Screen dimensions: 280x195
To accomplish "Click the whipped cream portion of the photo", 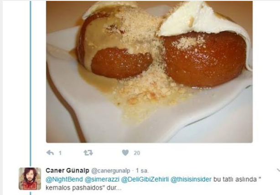I will coord(203,19).
